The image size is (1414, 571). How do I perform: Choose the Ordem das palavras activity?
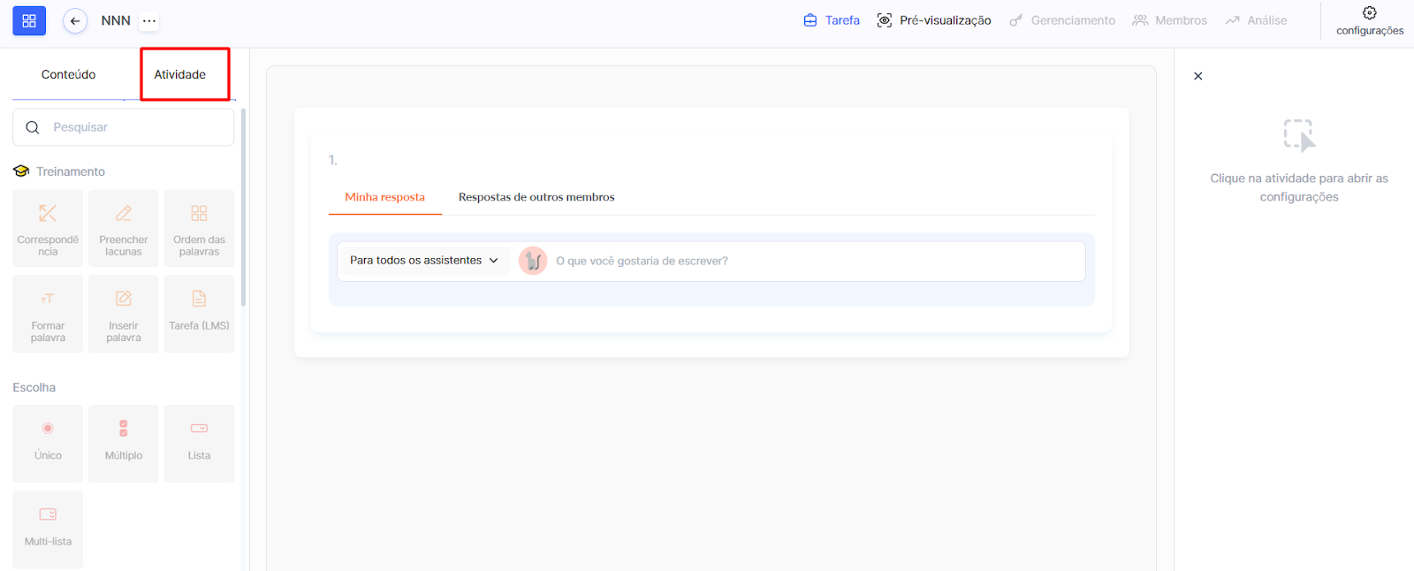click(x=199, y=228)
